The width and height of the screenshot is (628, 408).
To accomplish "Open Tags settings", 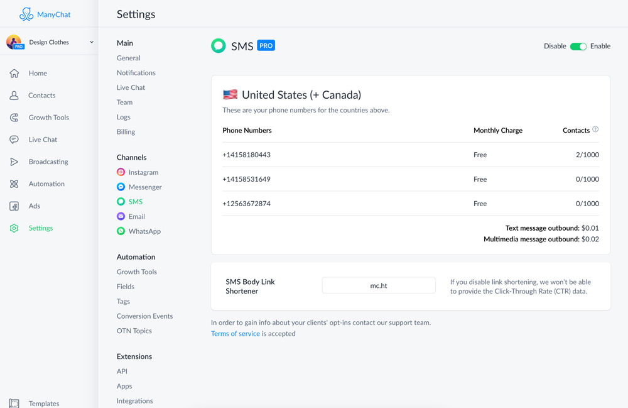I will tap(123, 301).
